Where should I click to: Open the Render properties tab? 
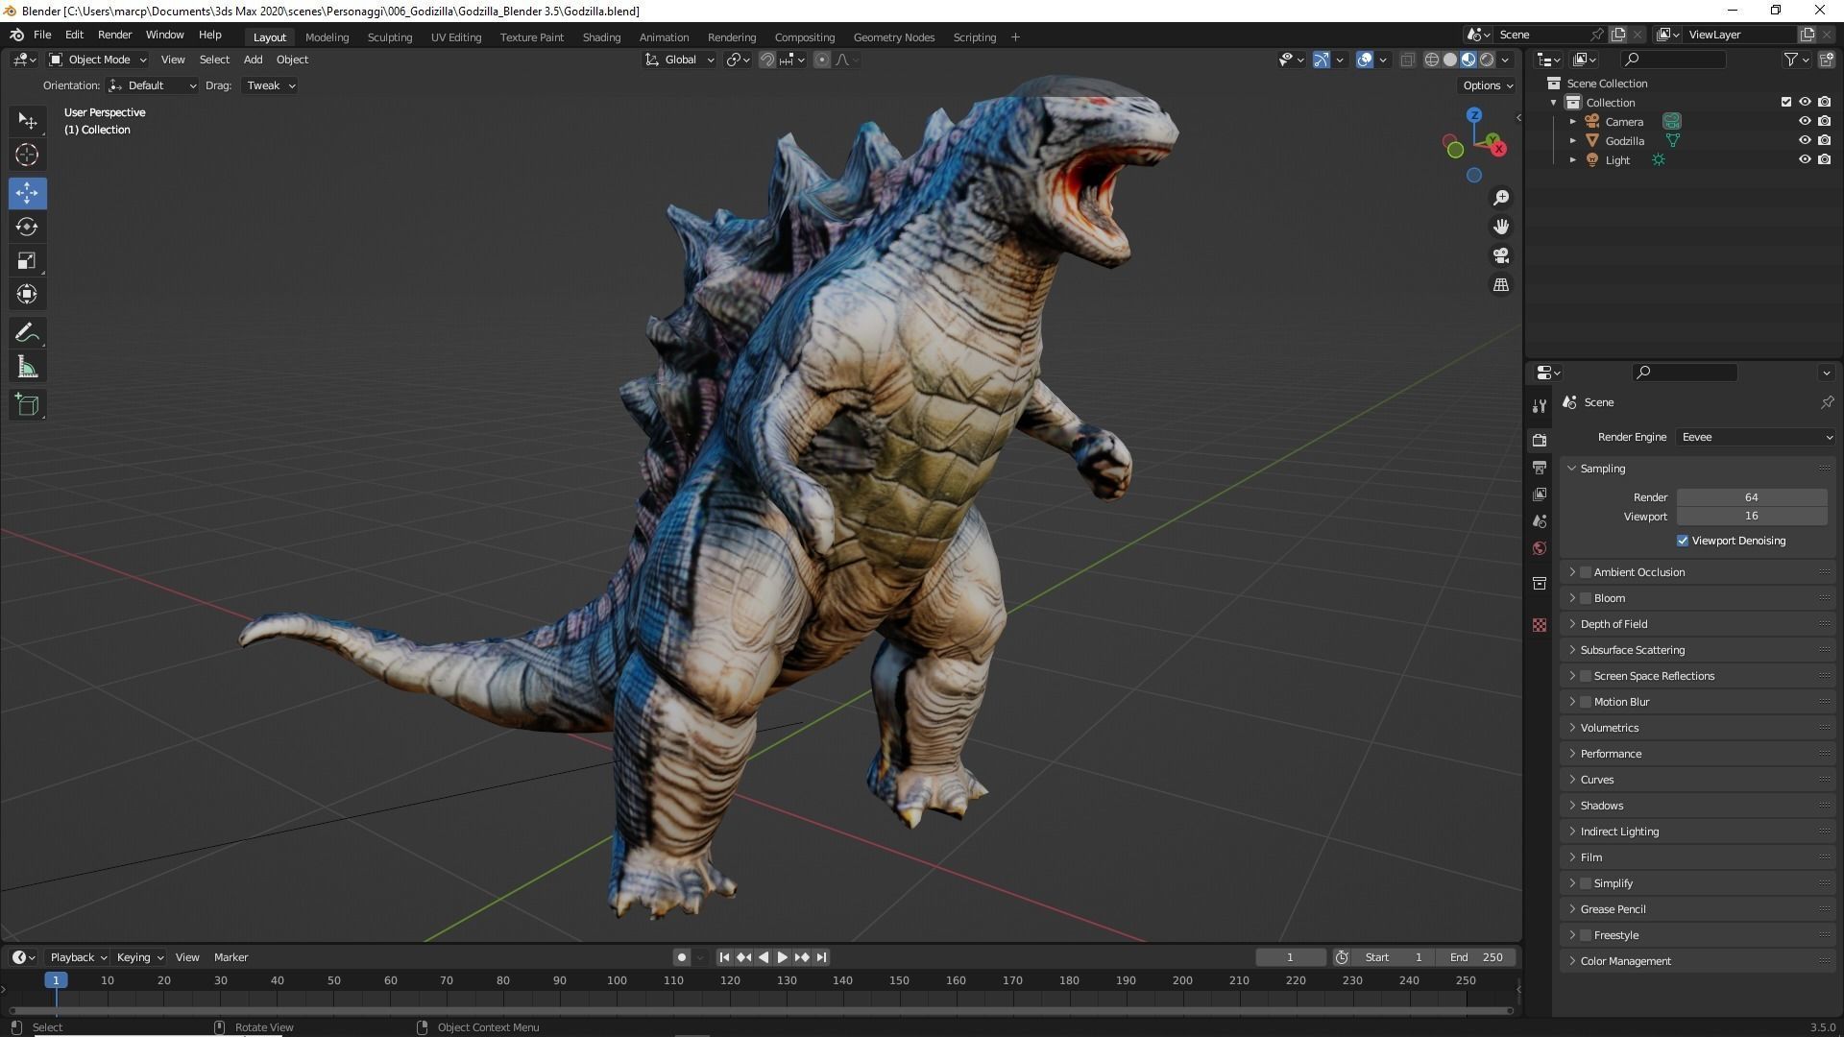tap(1540, 440)
